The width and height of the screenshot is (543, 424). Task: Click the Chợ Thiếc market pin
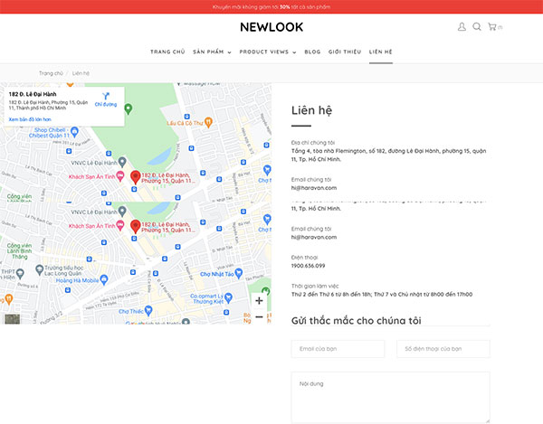pyautogui.click(x=148, y=310)
